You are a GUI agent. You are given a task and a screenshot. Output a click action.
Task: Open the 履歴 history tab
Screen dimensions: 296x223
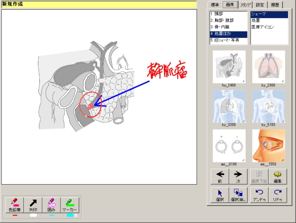coord(275,5)
